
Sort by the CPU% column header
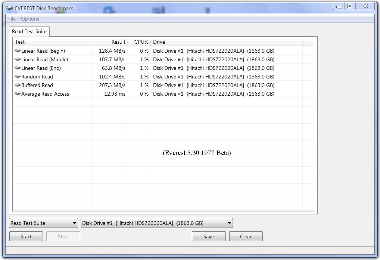pyautogui.click(x=139, y=42)
